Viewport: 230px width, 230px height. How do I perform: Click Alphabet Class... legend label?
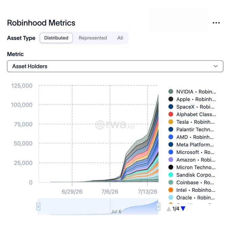(x=196, y=114)
